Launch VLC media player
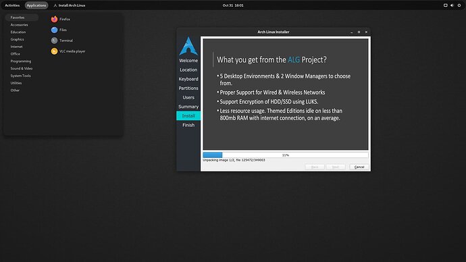This screenshot has height=262, width=466. pyautogui.click(x=68, y=51)
